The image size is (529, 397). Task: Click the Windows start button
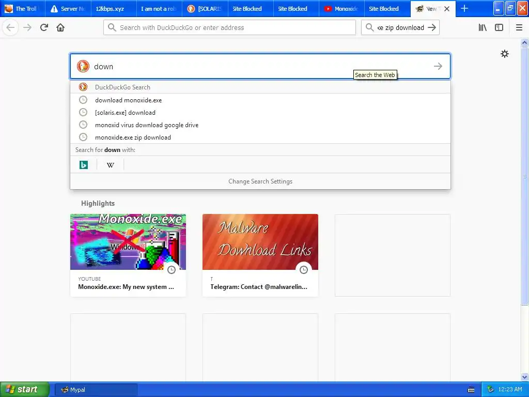click(x=25, y=389)
